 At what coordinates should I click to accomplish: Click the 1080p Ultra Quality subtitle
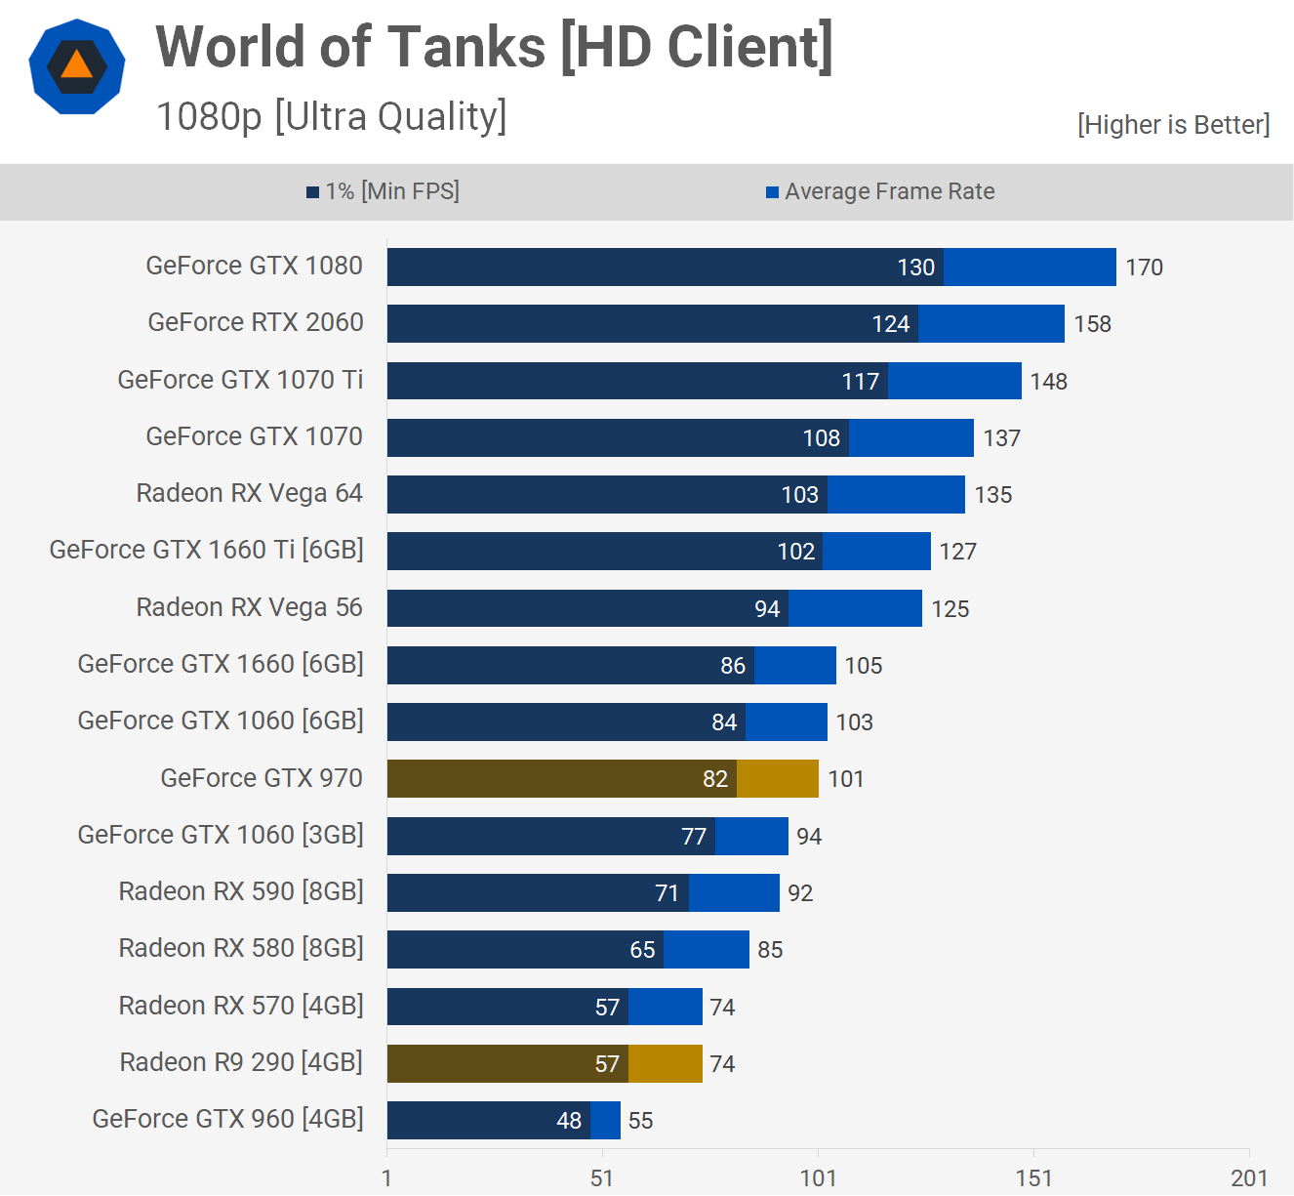[x=331, y=116]
